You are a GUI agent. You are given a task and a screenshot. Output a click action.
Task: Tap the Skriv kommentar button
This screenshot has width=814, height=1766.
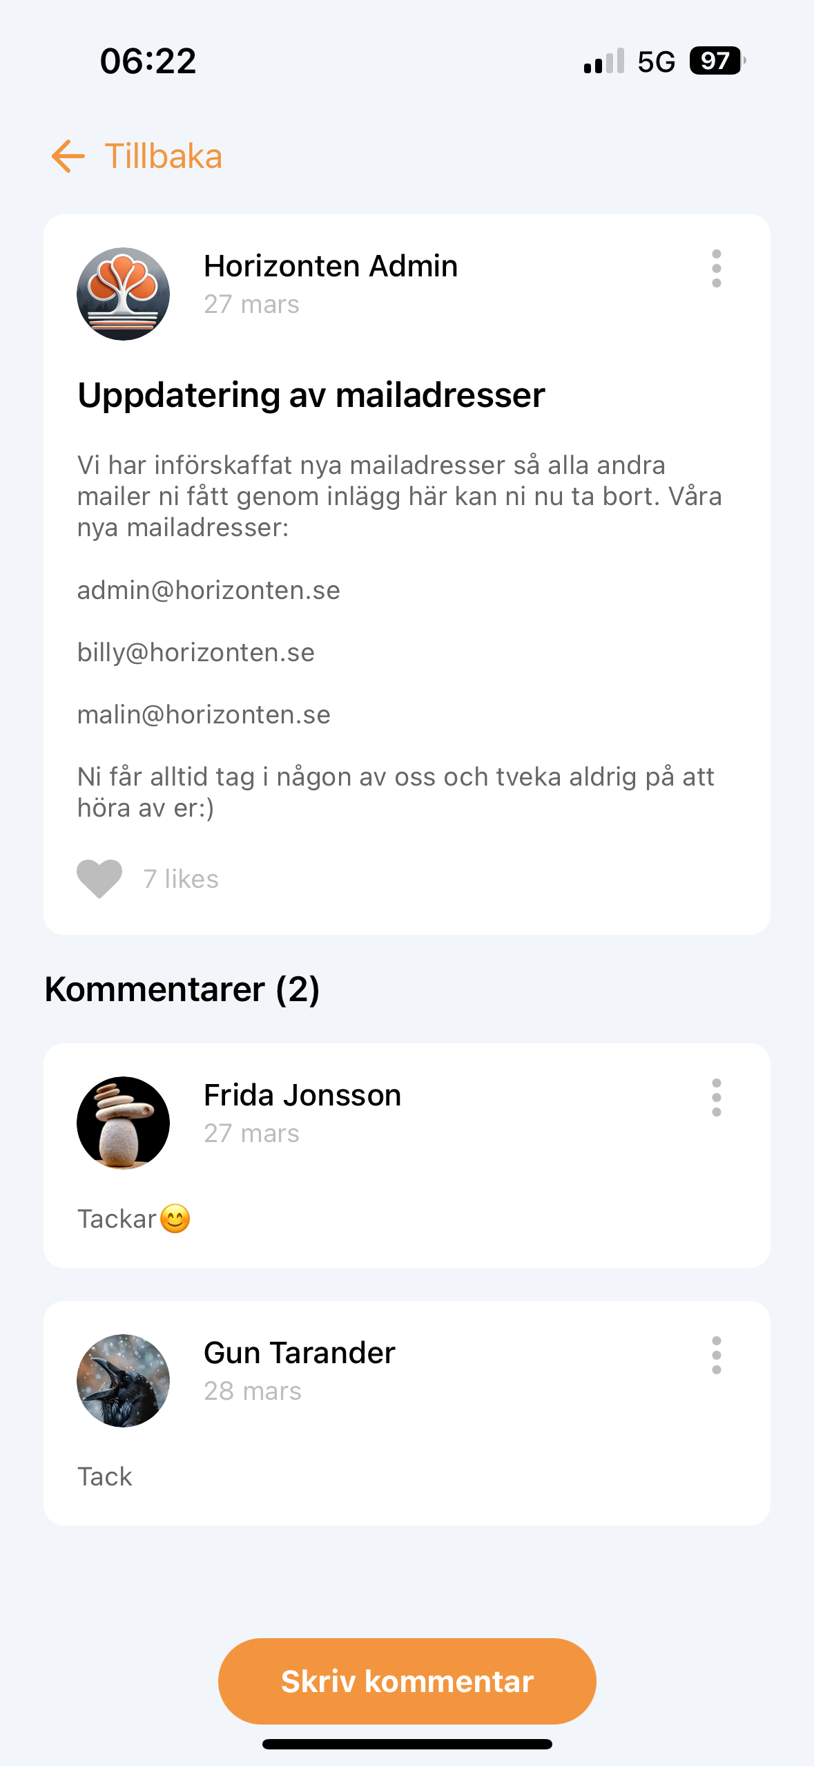pos(407,1681)
